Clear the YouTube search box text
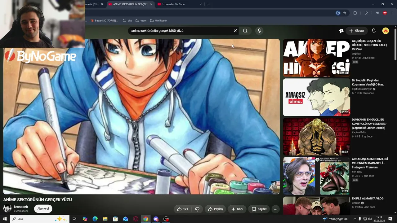The image size is (397, 223). tap(235, 31)
